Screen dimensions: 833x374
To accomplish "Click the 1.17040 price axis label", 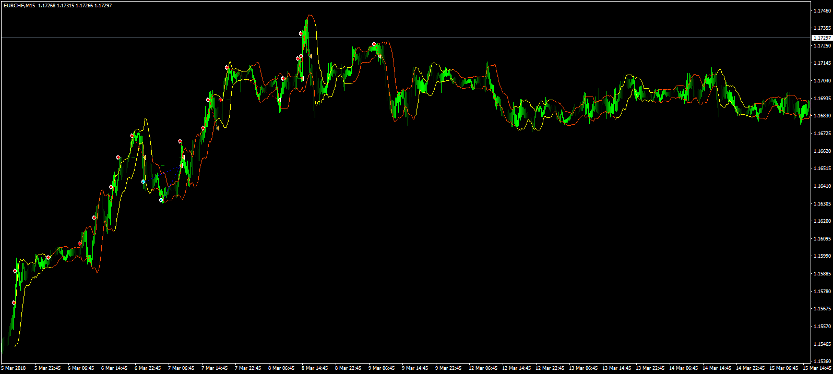I will [x=823, y=81].
